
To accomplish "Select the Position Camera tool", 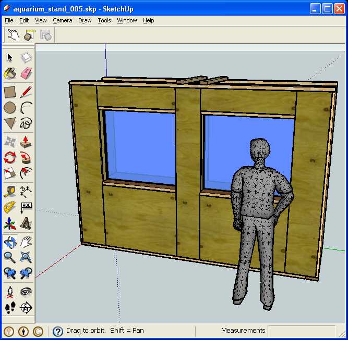I will 10,292.
